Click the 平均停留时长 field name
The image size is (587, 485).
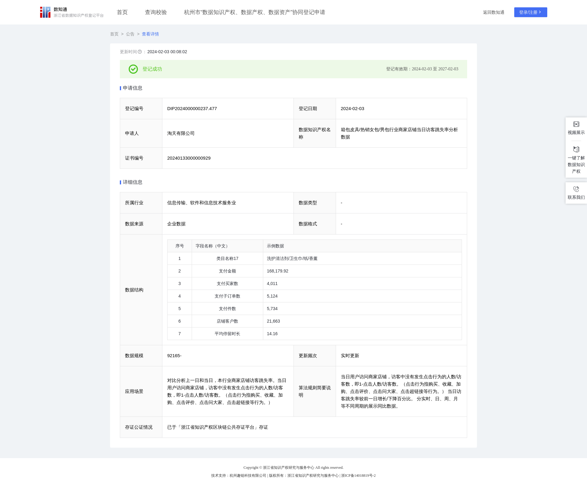[227, 334]
